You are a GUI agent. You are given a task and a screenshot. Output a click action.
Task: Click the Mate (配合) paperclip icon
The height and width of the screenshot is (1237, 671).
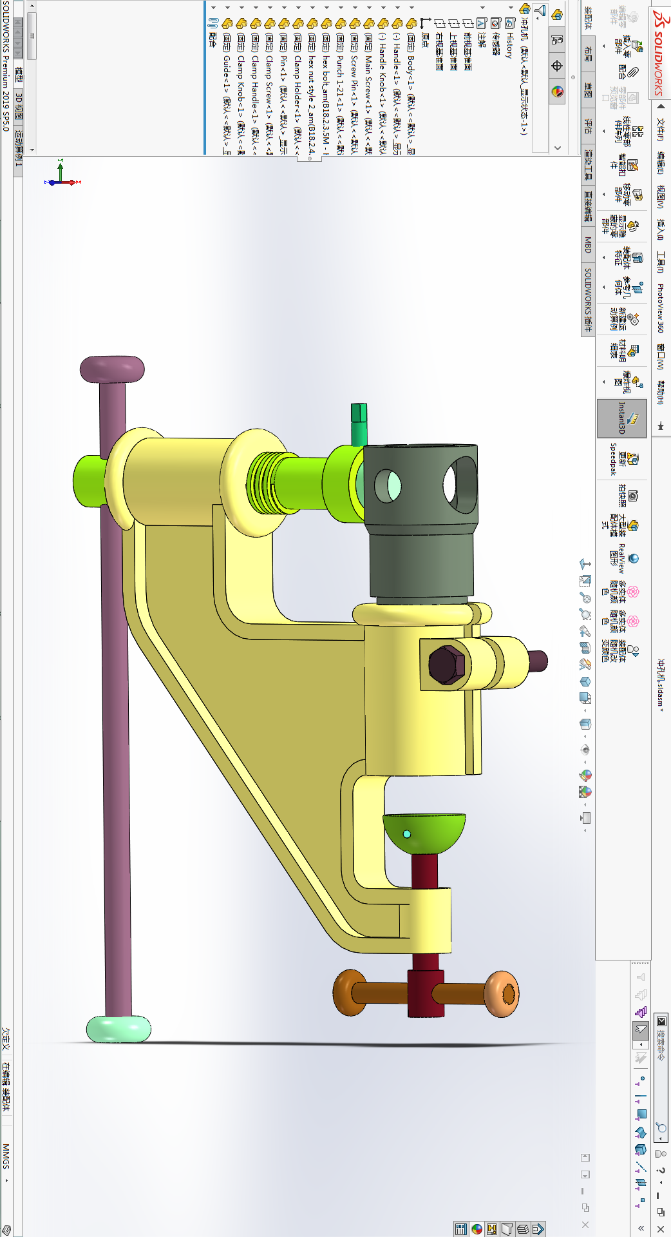pos(634,72)
